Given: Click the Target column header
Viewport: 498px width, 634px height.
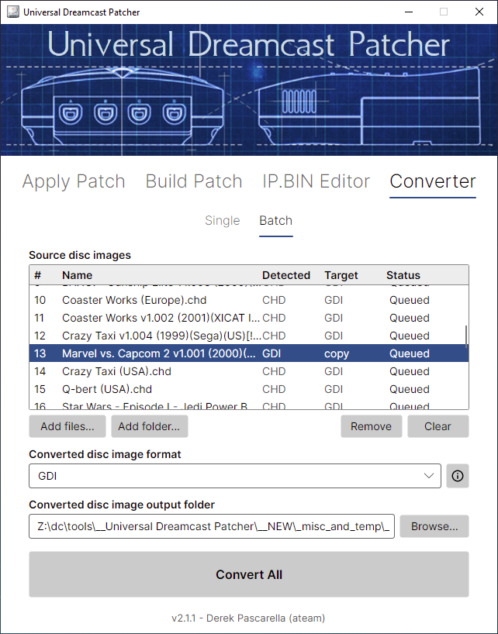Looking at the screenshot, I should tap(341, 275).
